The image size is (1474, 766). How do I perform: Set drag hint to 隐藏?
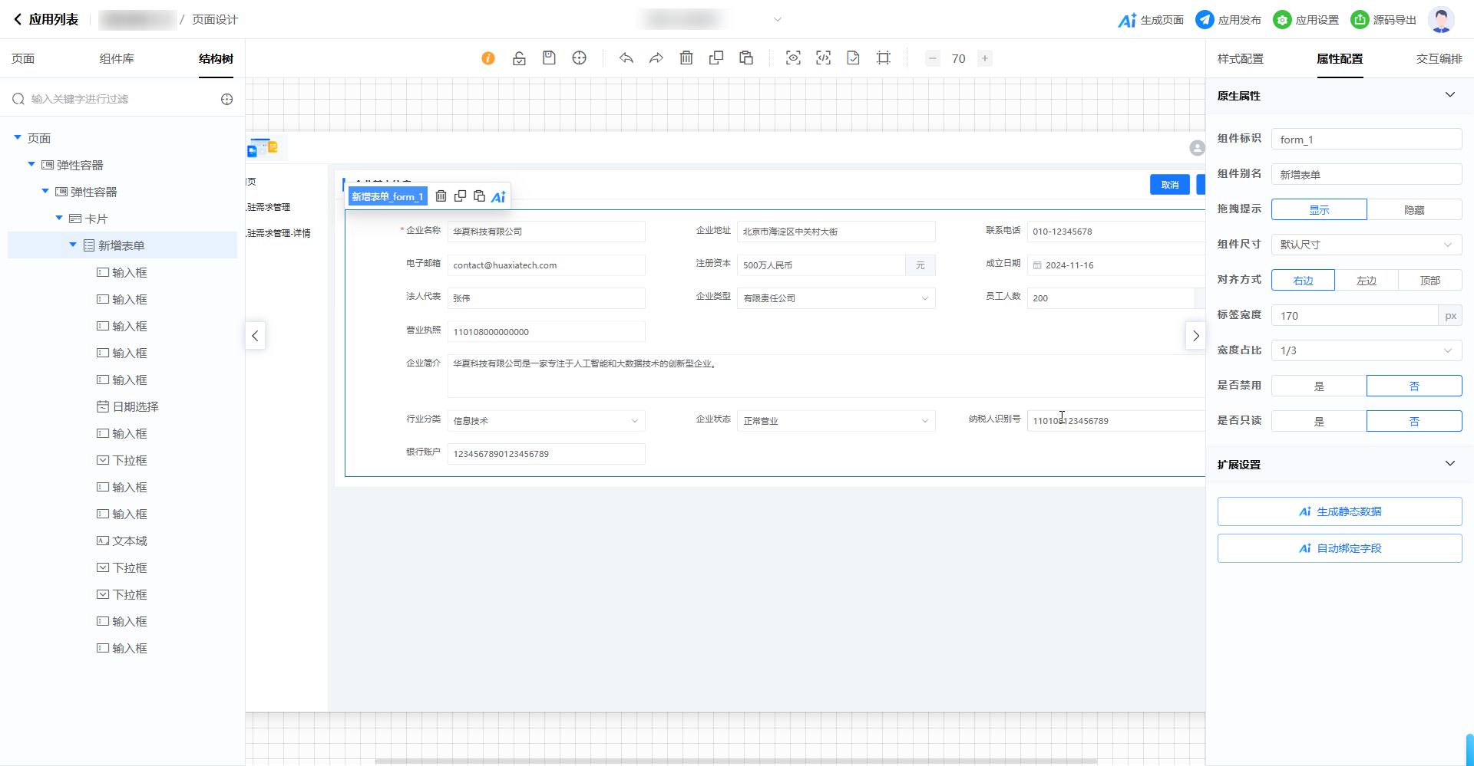pos(1413,210)
